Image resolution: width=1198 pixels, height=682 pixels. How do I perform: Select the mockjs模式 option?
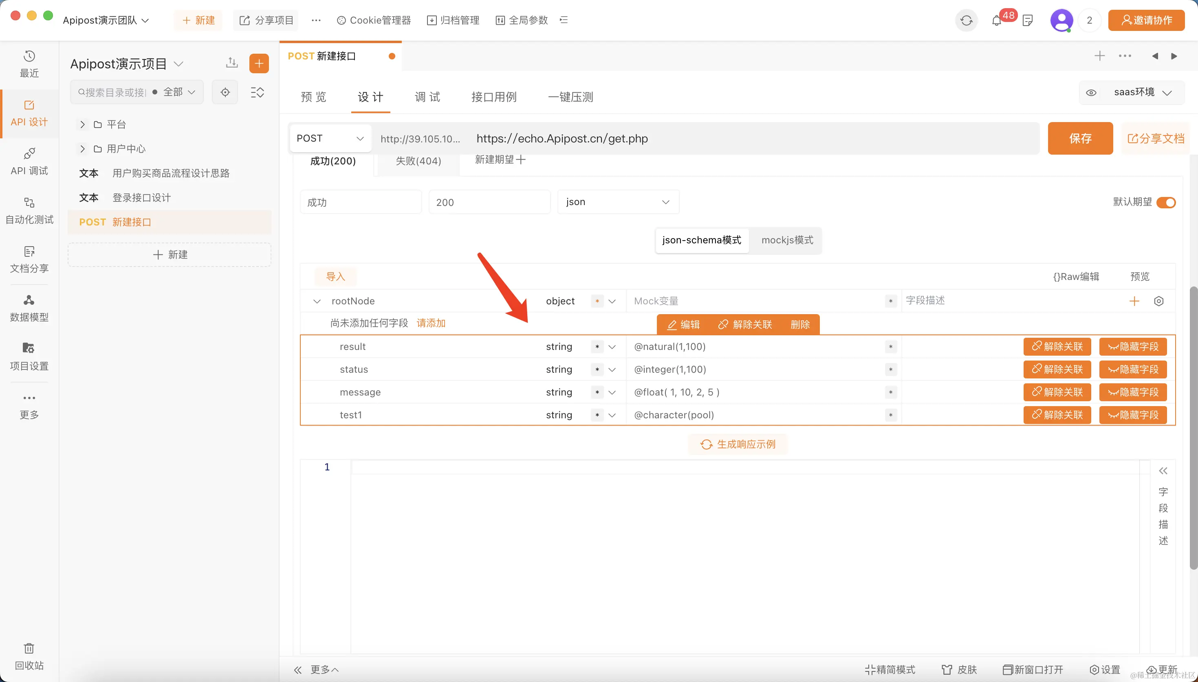pos(787,240)
